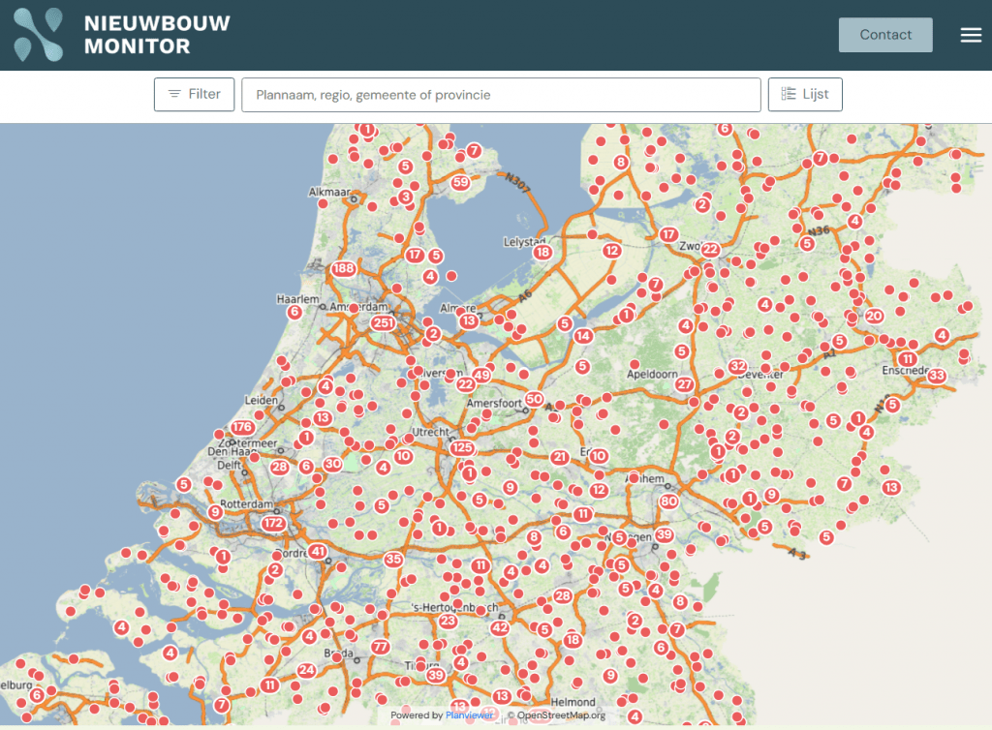Select the 50 cluster at Amersfoort

(535, 399)
